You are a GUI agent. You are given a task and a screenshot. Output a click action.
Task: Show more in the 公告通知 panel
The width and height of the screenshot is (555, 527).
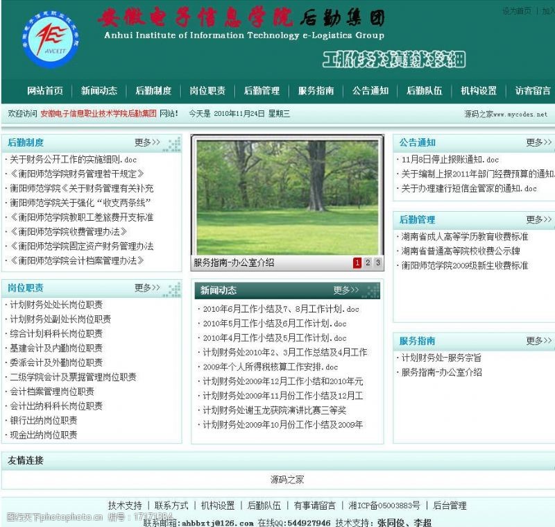[538, 142]
